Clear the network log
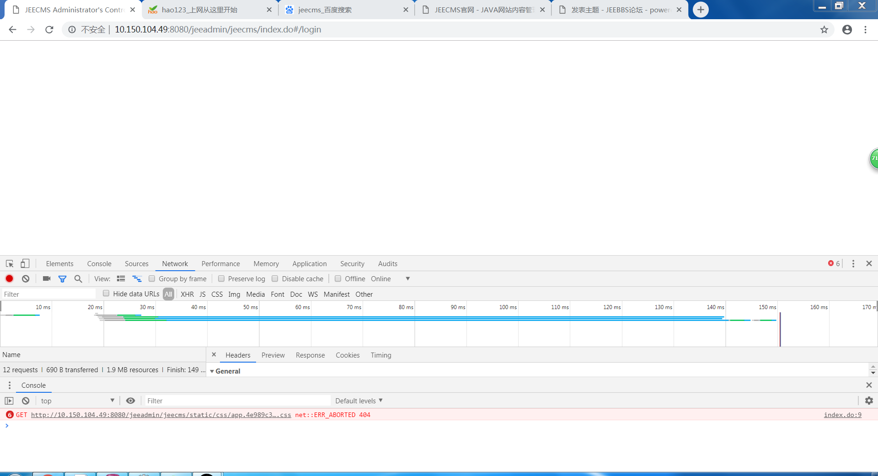 point(26,278)
